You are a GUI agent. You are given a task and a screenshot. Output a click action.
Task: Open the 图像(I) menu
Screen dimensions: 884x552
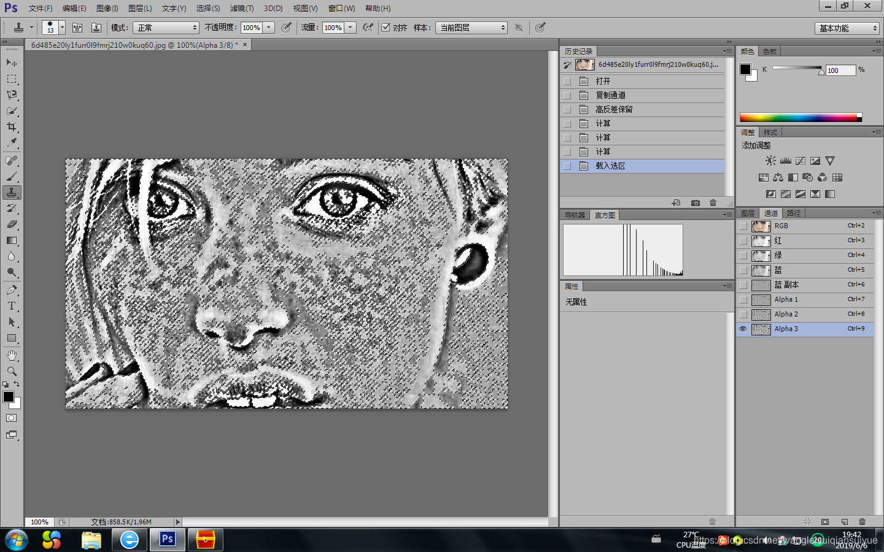107,9
